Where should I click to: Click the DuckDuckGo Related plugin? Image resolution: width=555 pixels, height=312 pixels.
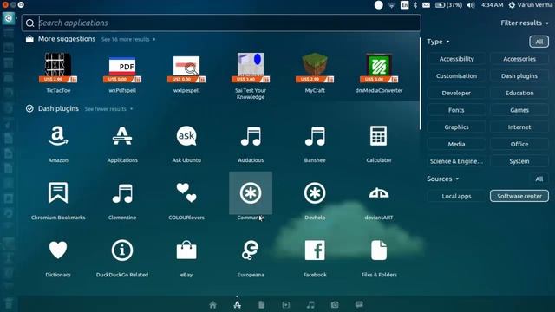point(122,250)
